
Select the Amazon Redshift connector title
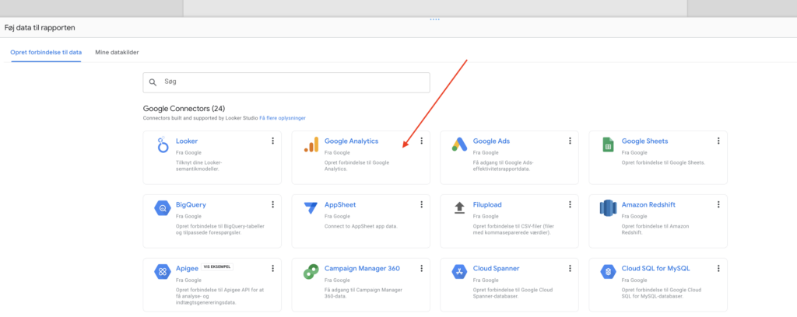point(648,205)
